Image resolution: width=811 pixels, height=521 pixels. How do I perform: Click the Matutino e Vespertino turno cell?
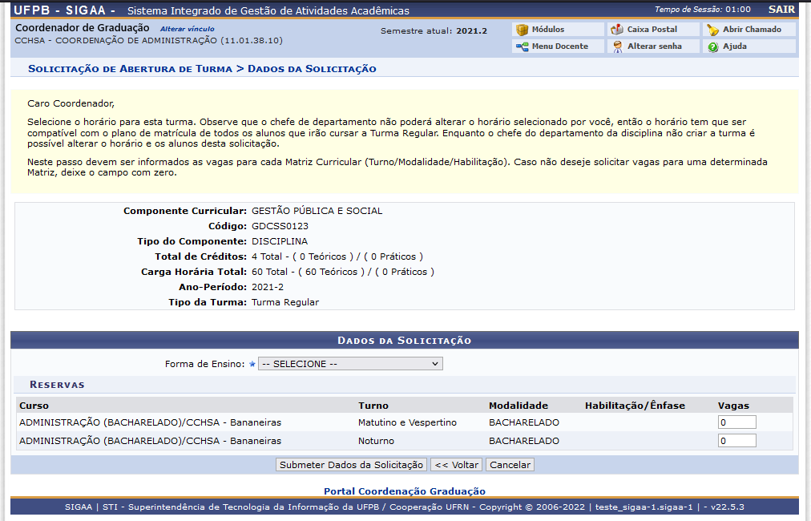407,422
